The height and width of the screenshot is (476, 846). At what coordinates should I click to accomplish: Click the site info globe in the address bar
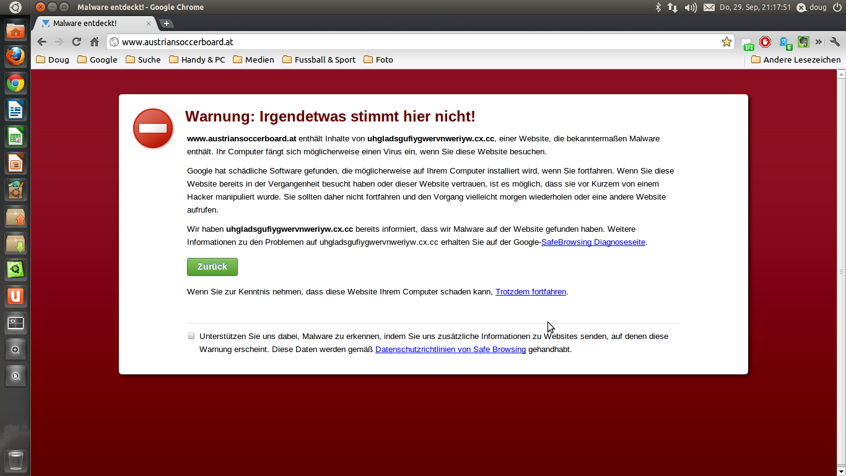114,42
